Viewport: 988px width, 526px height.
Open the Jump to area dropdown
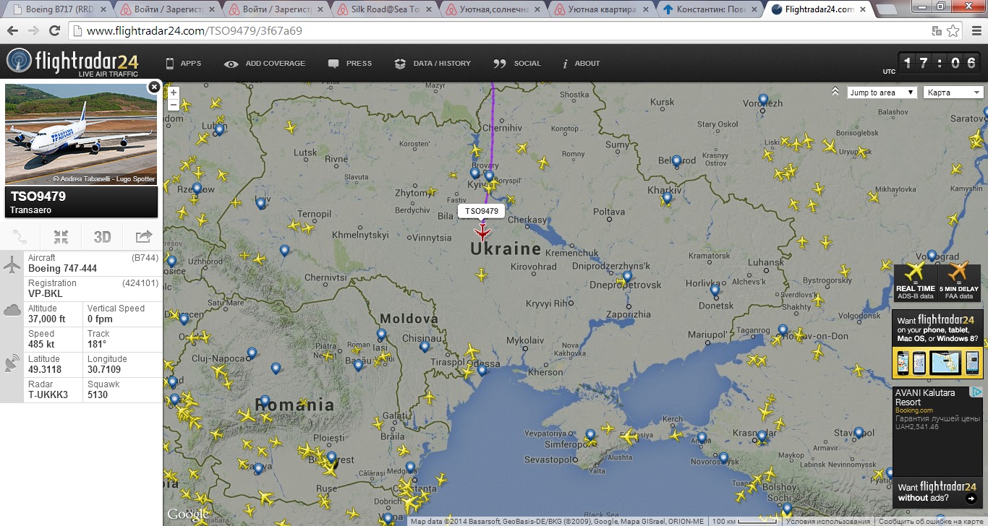[882, 92]
